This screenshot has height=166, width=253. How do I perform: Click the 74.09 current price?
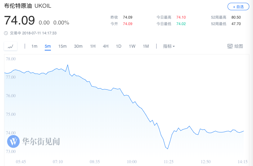coord(19,20)
